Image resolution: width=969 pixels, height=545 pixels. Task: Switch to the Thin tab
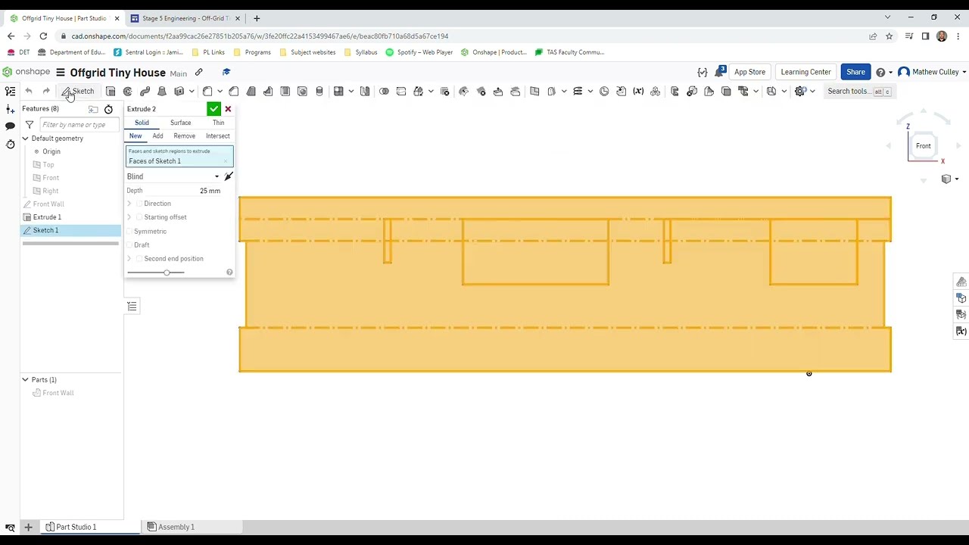(218, 123)
